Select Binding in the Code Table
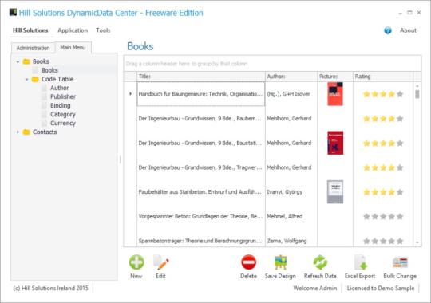431x303 pixels. (x=61, y=105)
